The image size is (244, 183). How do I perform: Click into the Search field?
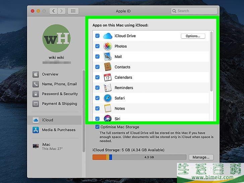pyautogui.click(x=194, y=11)
